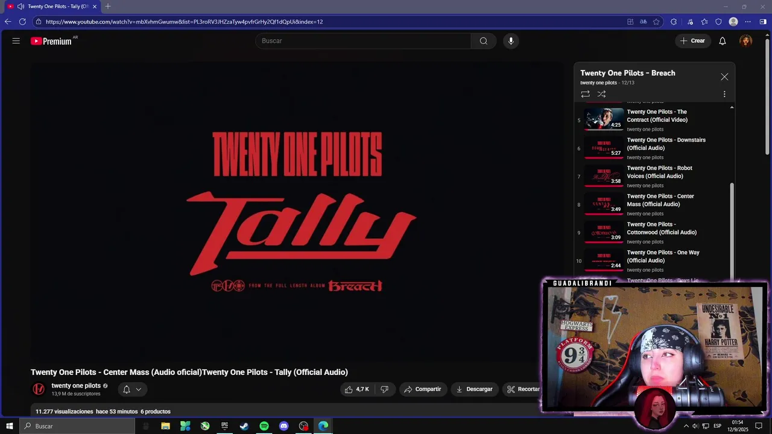Open the music note add-on icon

691,22
